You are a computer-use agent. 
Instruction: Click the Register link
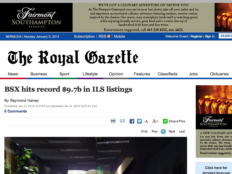[196, 37]
